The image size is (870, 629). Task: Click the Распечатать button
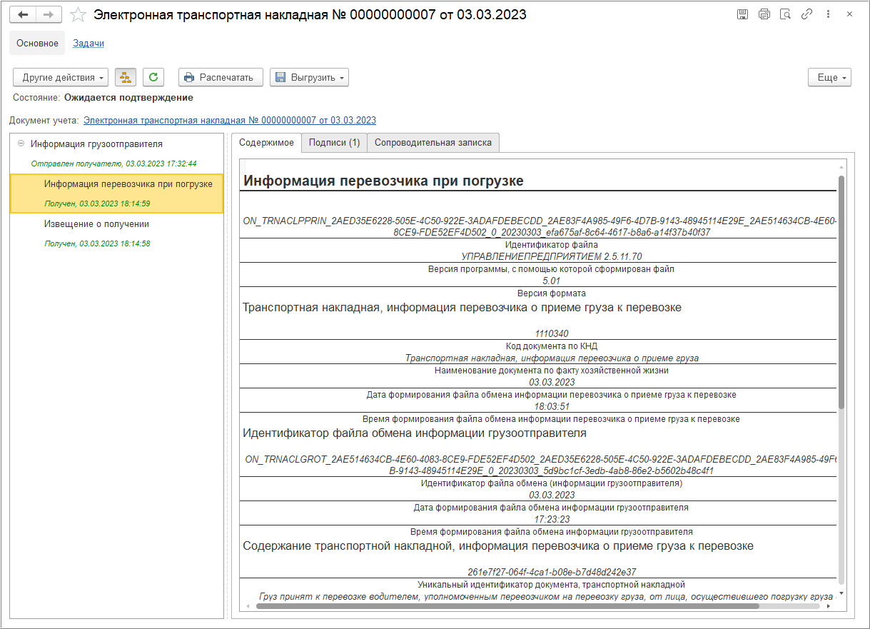(x=221, y=77)
